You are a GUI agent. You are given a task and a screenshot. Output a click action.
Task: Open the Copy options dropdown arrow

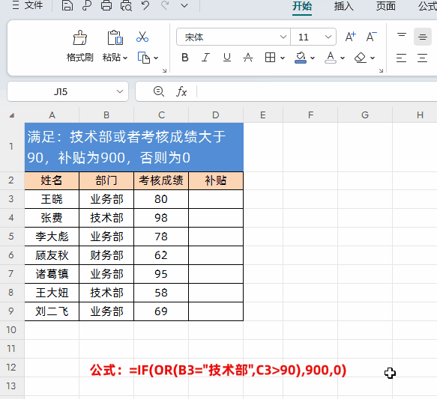coord(156,58)
